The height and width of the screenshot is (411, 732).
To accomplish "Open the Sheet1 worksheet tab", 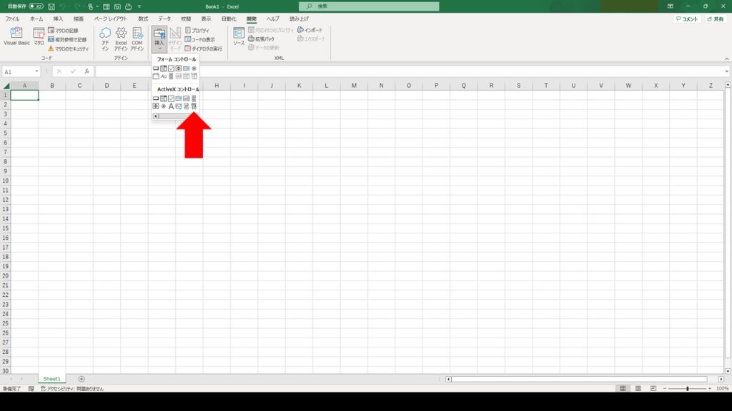I will [52, 379].
